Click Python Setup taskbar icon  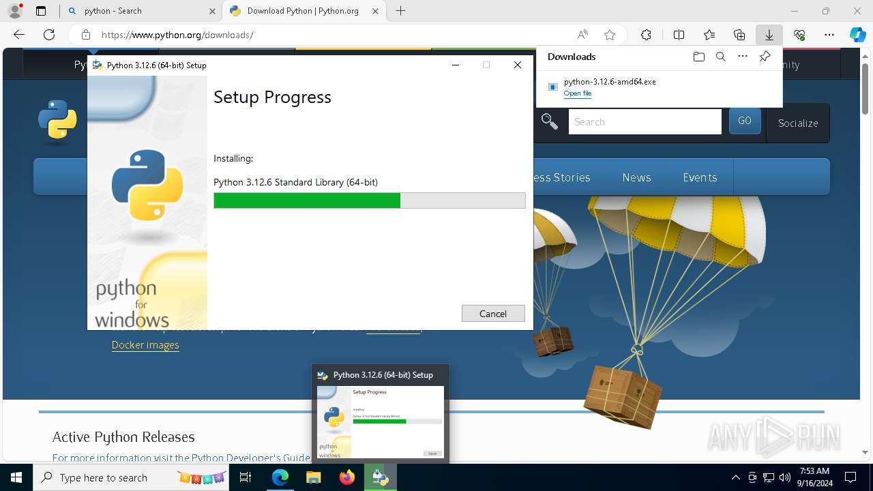(x=380, y=477)
